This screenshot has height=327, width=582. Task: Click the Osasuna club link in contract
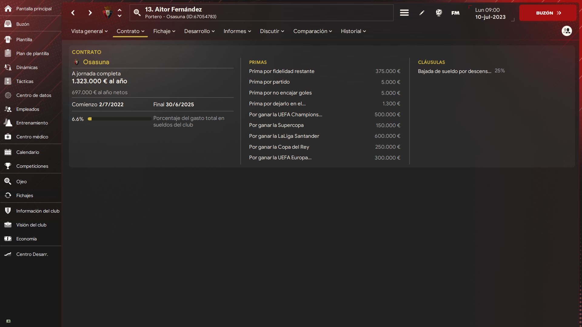tap(96, 62)
